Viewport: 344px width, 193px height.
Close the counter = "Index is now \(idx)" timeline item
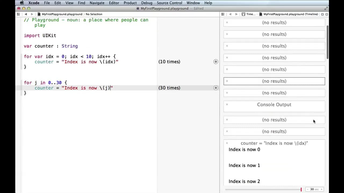(227, 143)
